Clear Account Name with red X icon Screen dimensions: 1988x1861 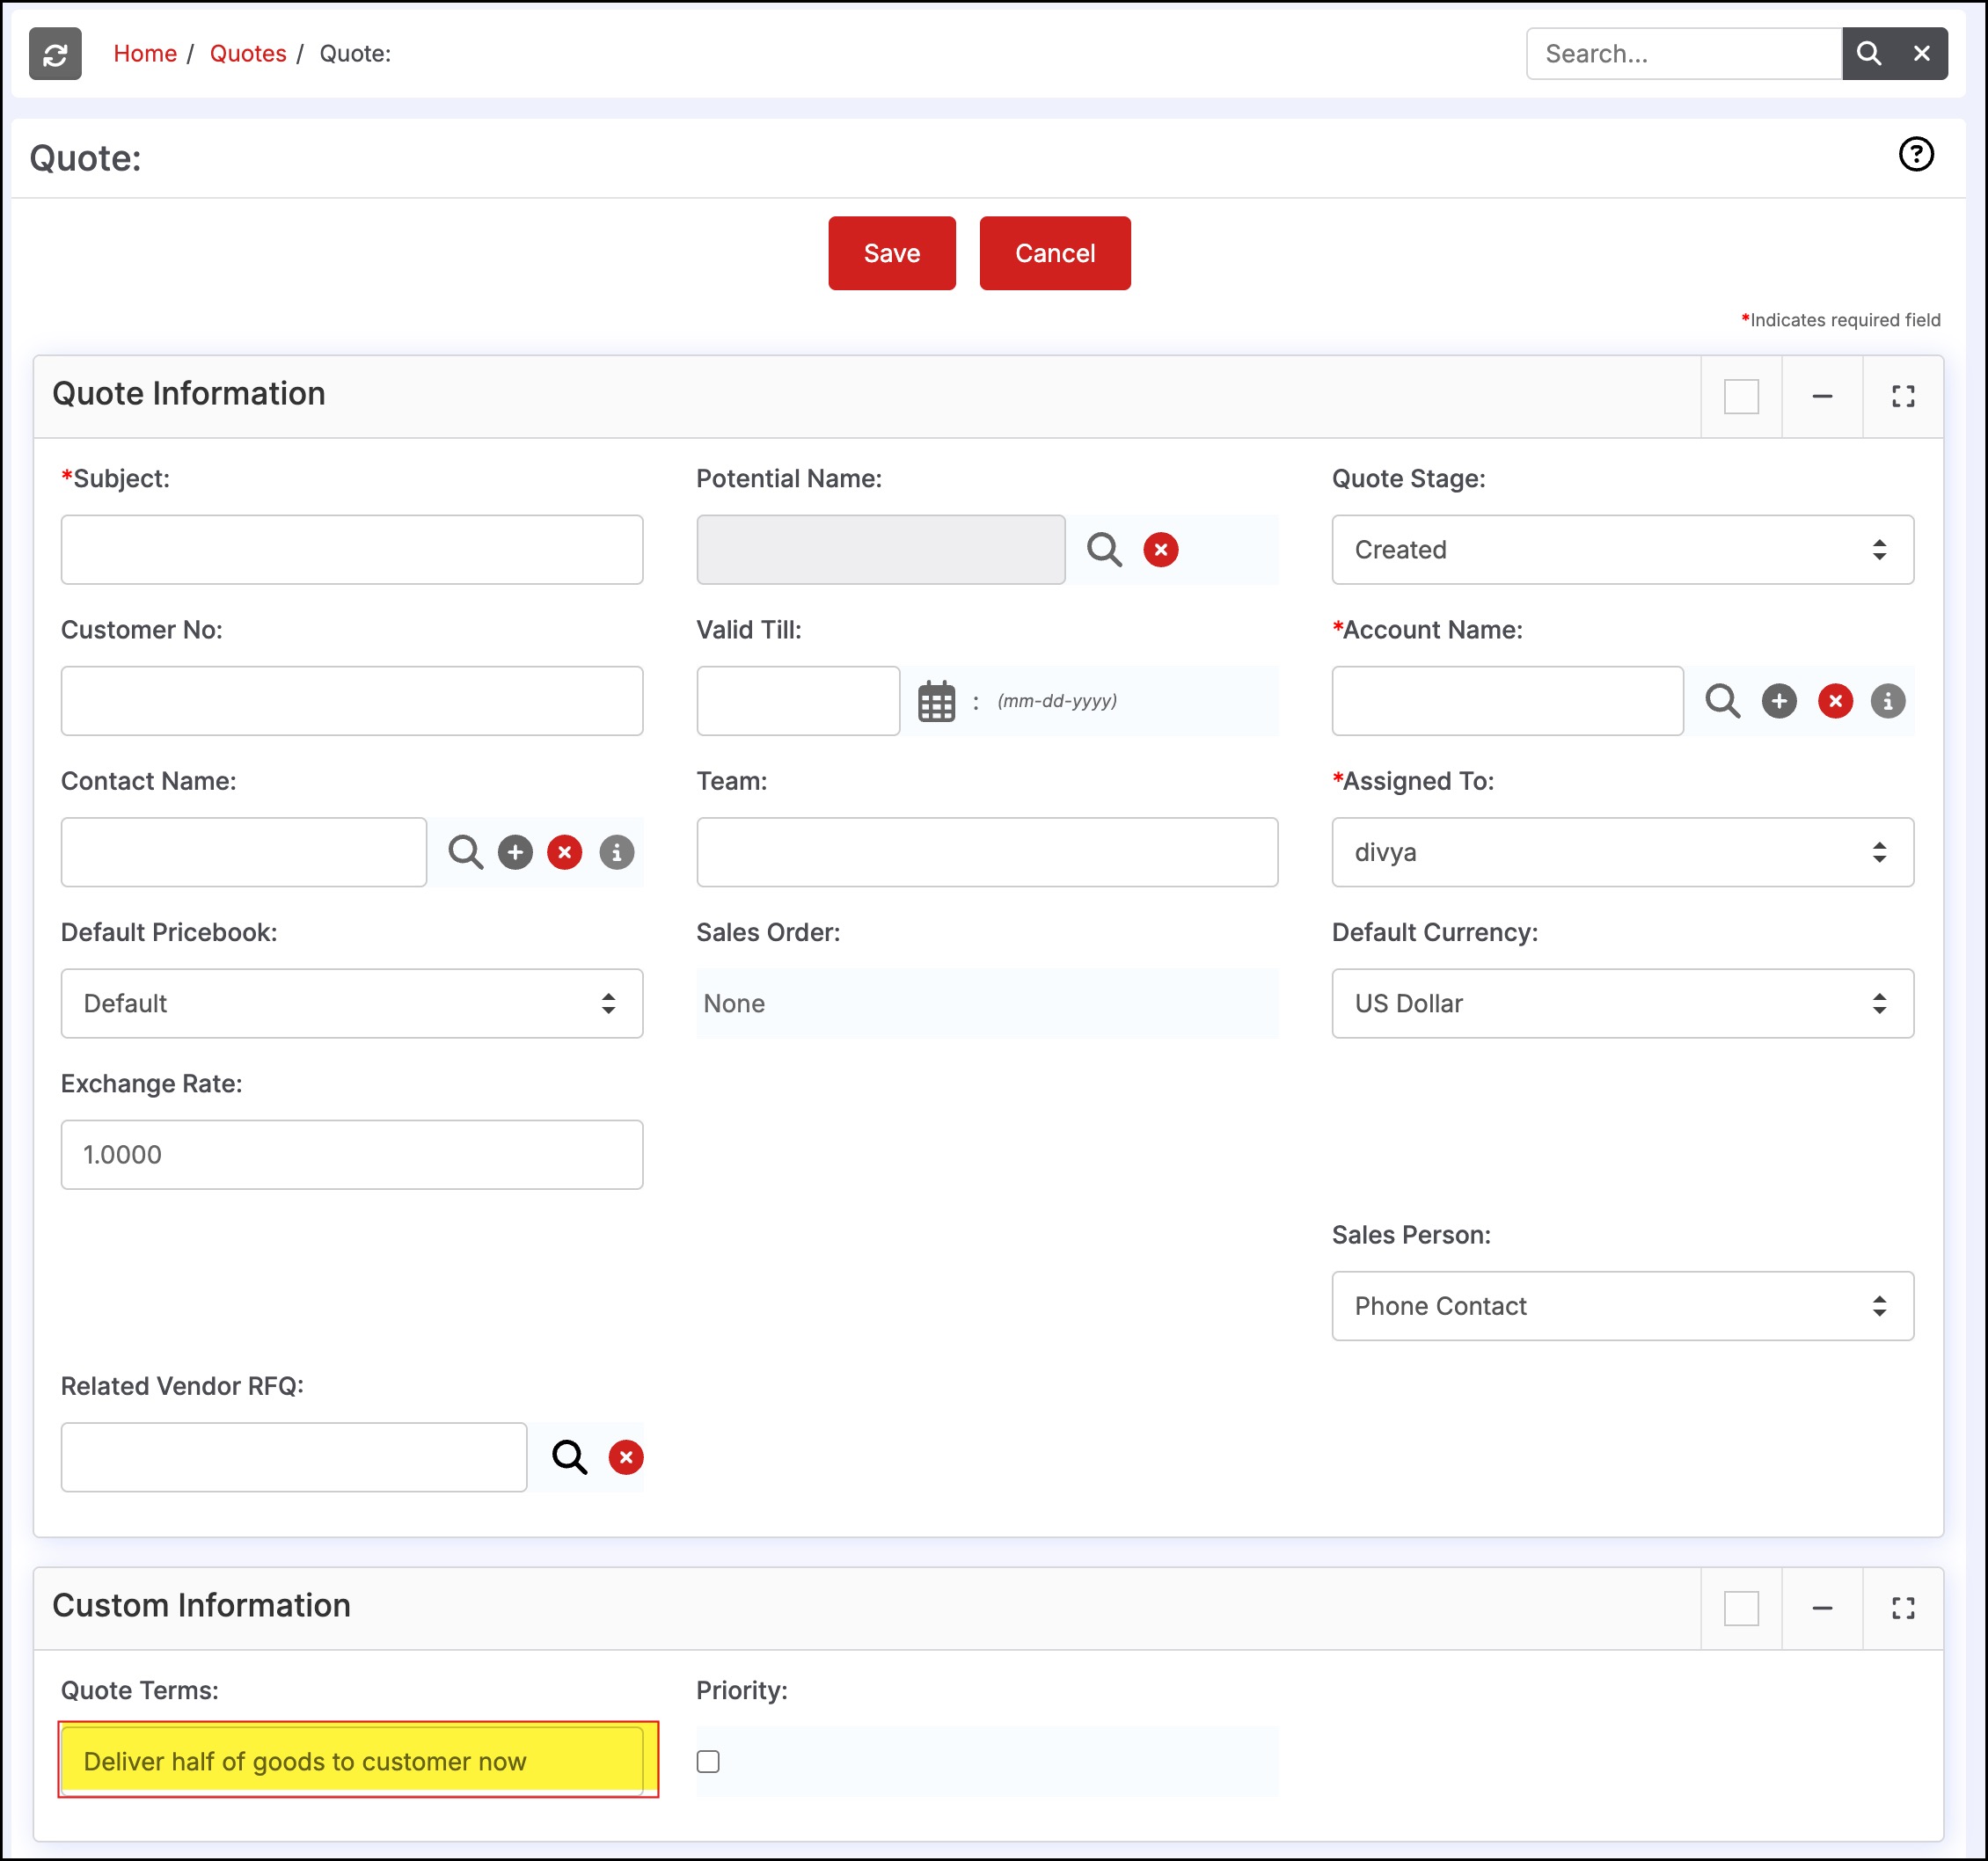[1835, 701]
